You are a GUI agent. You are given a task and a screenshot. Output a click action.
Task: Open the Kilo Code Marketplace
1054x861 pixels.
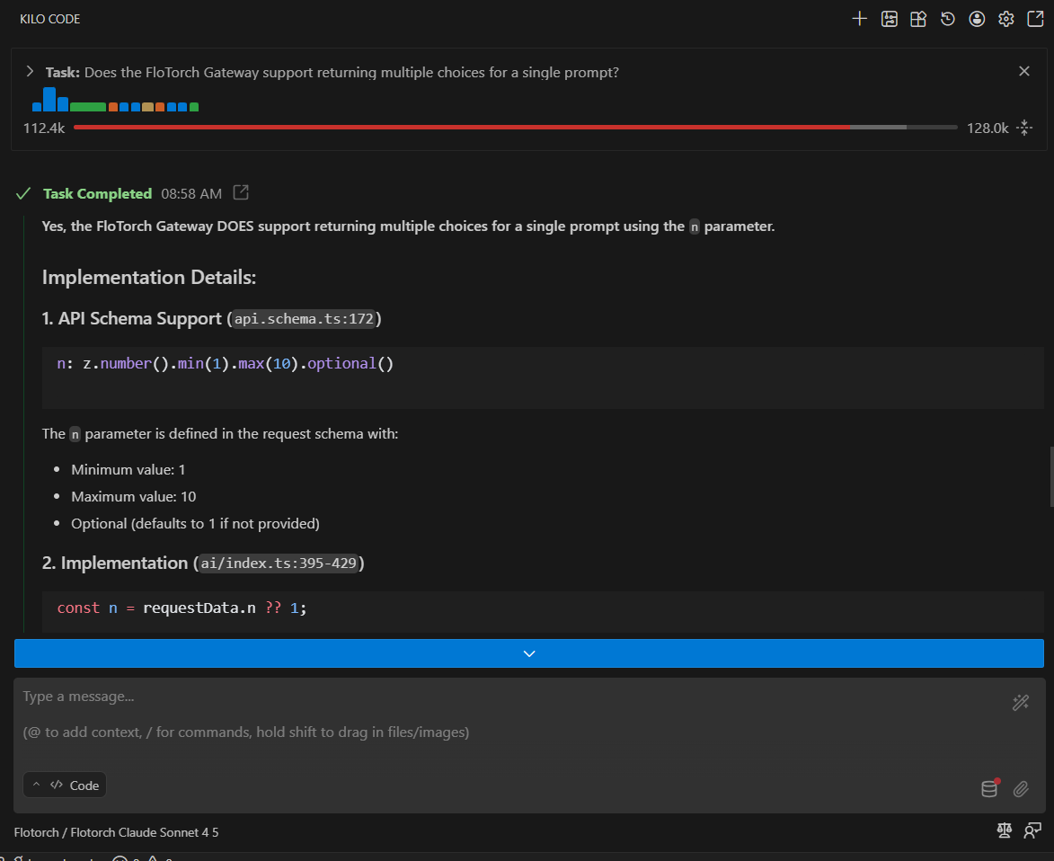coord(917,18)
